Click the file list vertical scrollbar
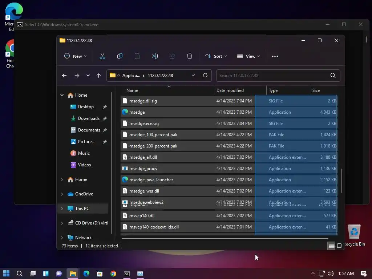The height and width of the screenshot is (279, 372). [341, 181]
